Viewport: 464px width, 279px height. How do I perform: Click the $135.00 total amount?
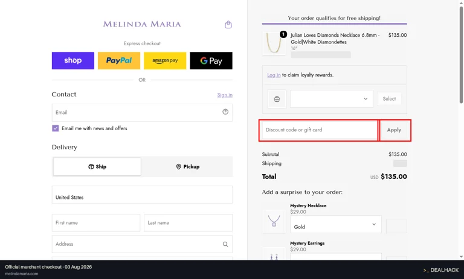click(x=393, y=177)
